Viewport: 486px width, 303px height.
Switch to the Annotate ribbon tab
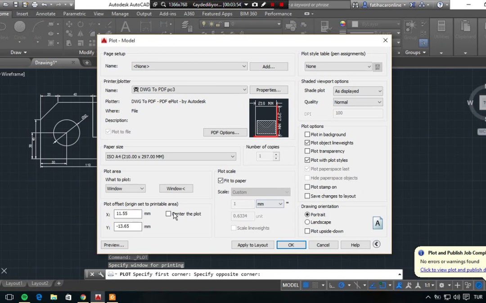[45, 14]
